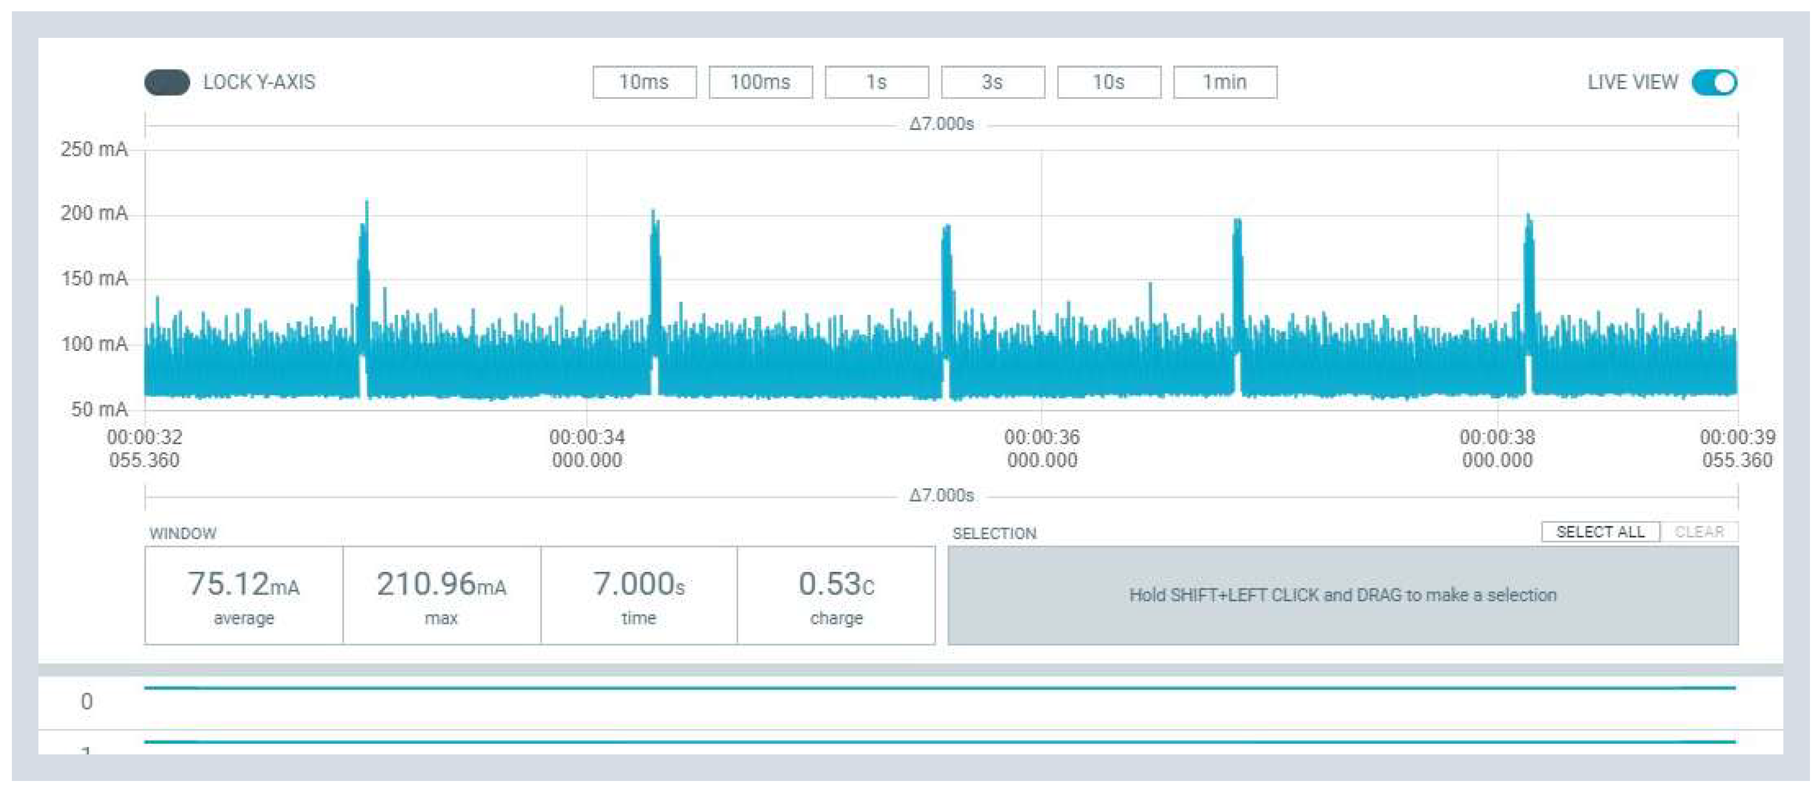Click the 7.000s time value
1819x790 pixels.
click(638, 584)
